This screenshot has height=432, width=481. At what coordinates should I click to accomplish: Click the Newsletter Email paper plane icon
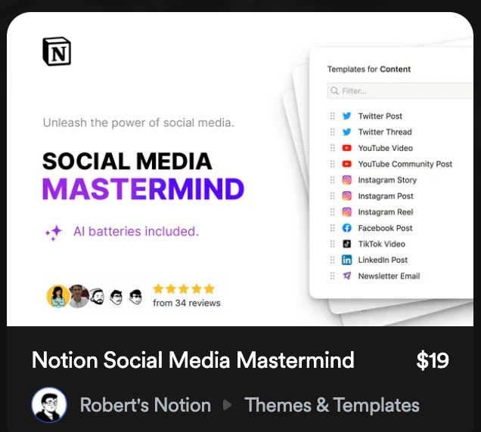pos(346,276)
